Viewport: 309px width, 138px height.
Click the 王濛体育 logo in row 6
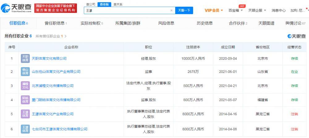pos(25,129)
